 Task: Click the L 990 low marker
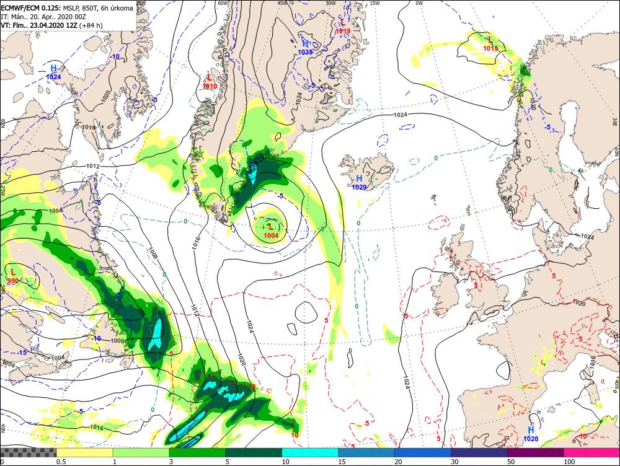tap(12, 276)
